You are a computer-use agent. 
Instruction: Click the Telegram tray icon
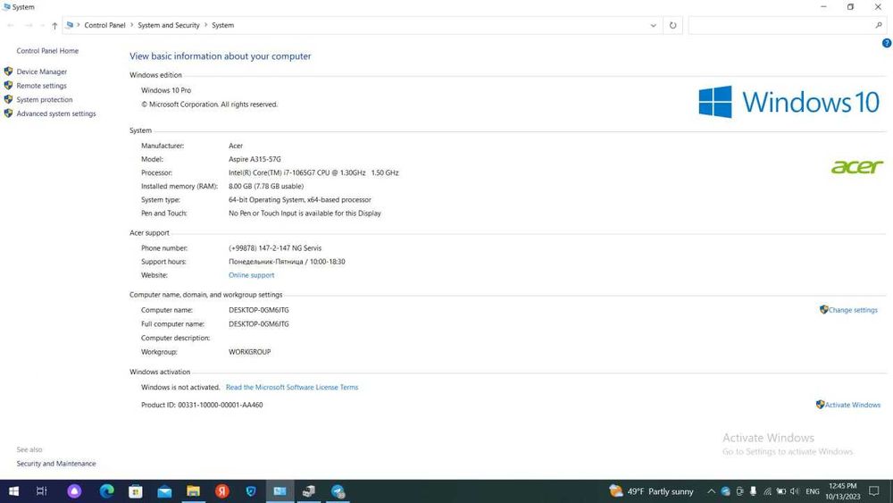pos(725,491)
